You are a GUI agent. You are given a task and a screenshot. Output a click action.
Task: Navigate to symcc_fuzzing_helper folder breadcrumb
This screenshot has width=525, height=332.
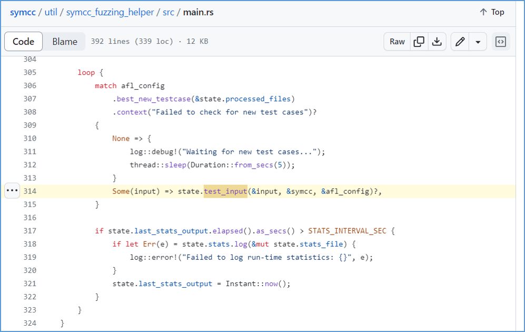[x=110, y=13]
